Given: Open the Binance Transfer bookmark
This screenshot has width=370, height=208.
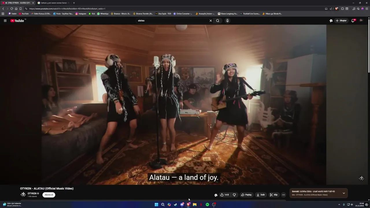Looking at the screenshot, I should tap(143, 14).
